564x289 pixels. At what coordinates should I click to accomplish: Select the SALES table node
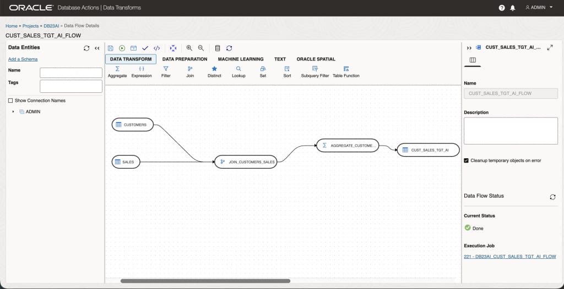(x=126, y=162)
